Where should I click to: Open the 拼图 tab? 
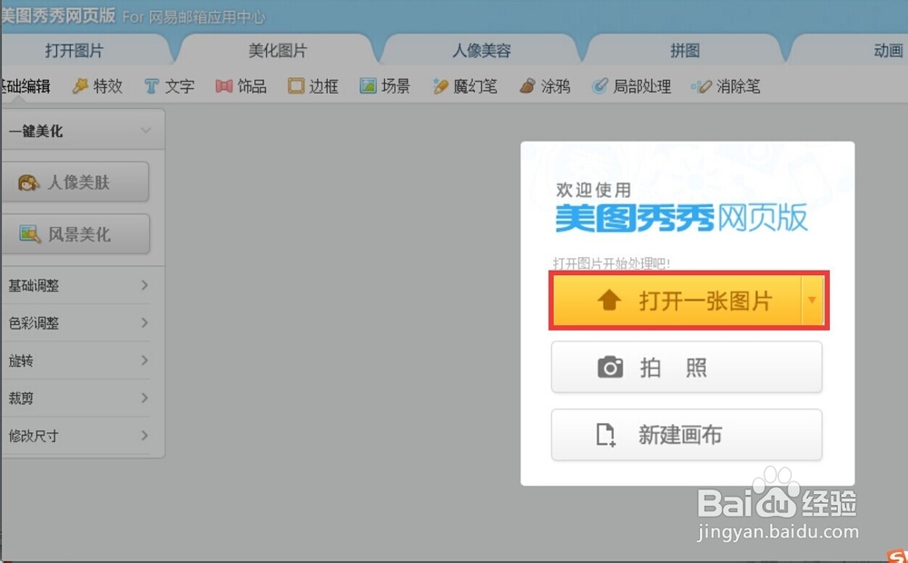(685, 50)
